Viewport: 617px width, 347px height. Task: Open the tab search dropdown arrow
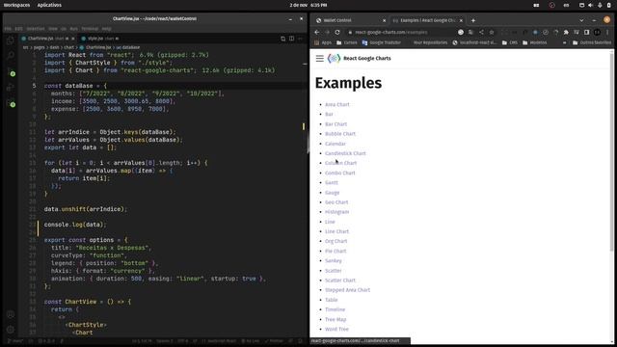pyautogui.click(x=581, y=20)
